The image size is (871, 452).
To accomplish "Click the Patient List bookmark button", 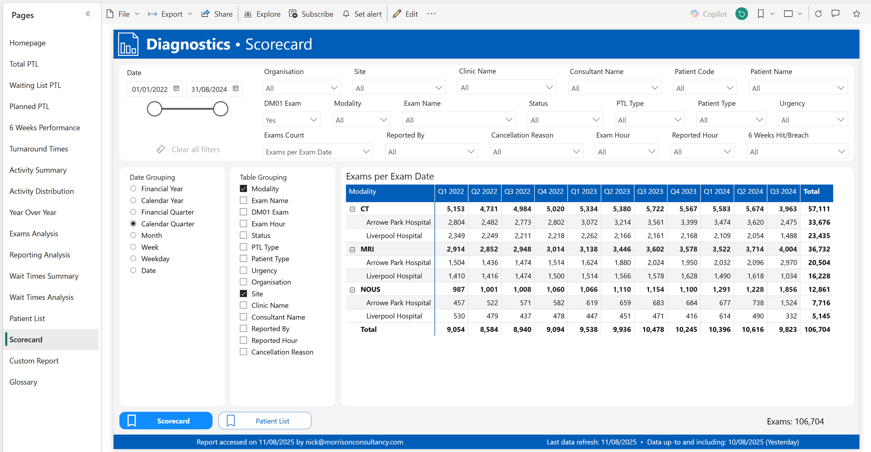I will (265, 421).
